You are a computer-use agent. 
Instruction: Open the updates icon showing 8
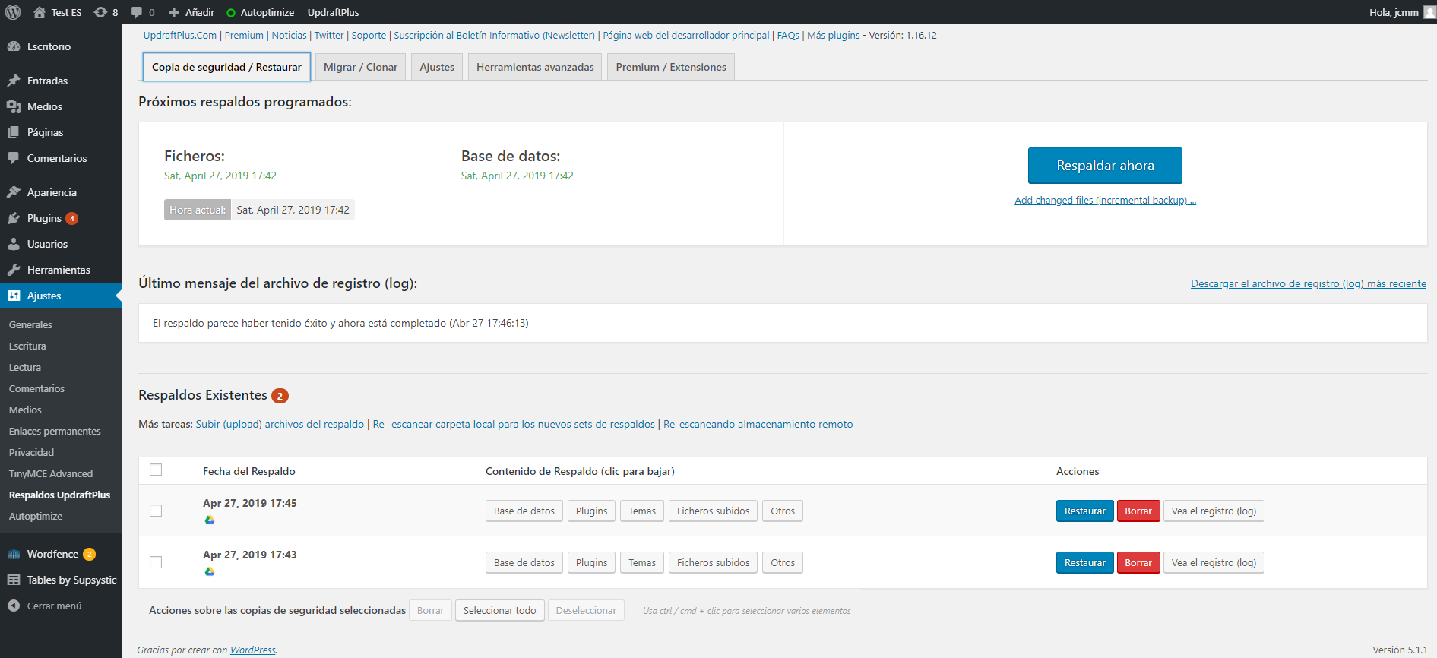pyautogui.click(x=106, y=12)
